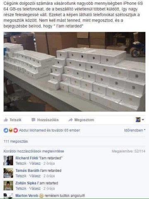Open the profile selector dropdown arrow

point(143,120)
